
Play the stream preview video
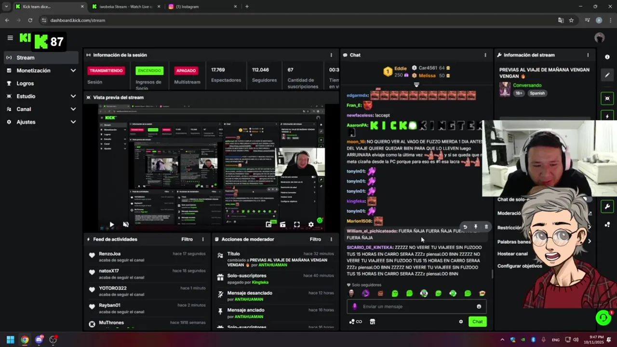[112, 225]
